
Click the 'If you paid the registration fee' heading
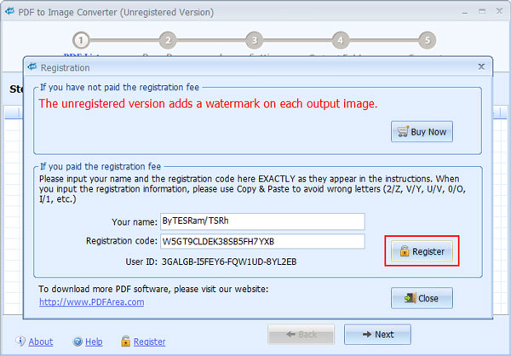coord(100,167)
